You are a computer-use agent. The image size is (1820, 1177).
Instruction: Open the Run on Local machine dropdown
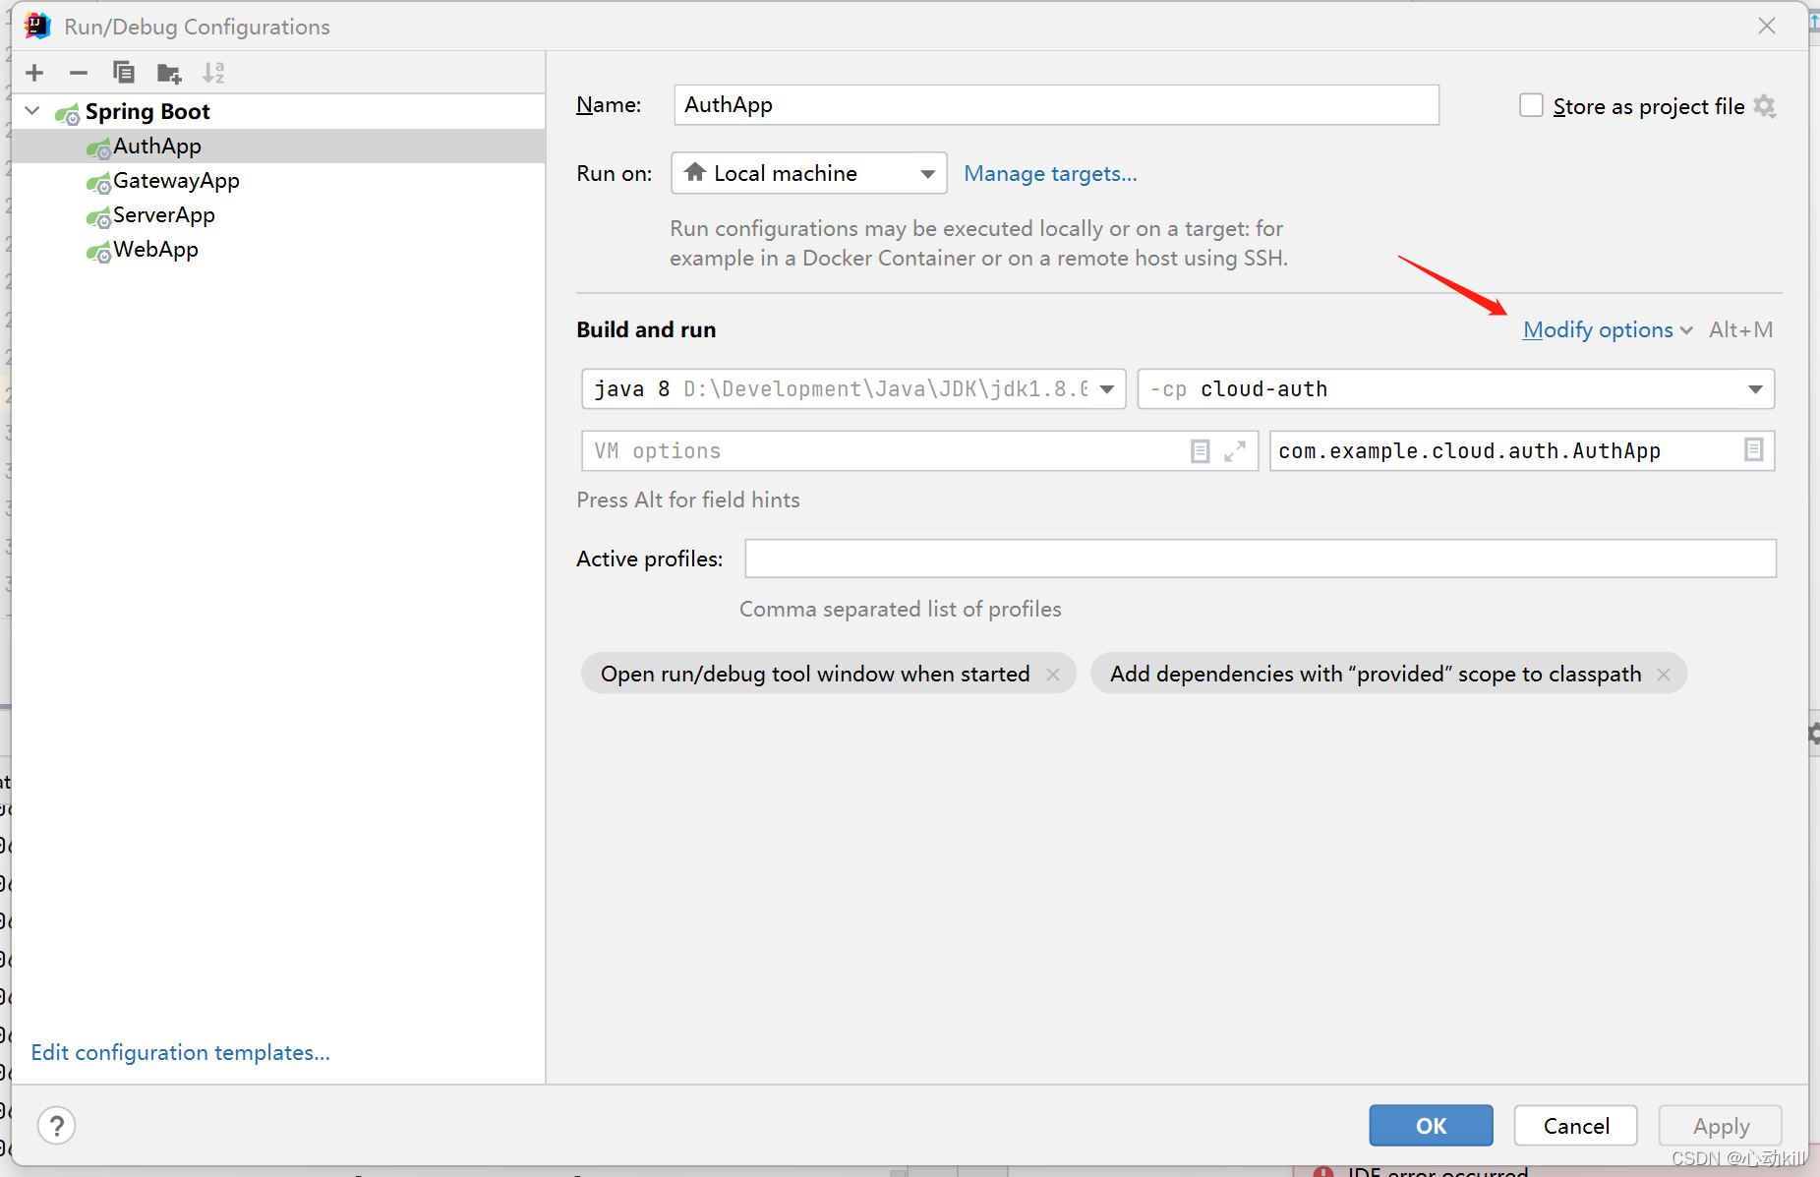click(x=808, y=173)
